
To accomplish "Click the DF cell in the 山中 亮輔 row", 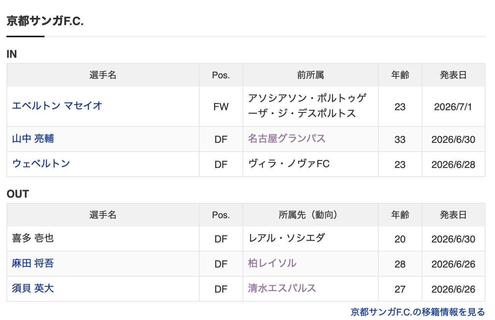I will tap(221, 139).
